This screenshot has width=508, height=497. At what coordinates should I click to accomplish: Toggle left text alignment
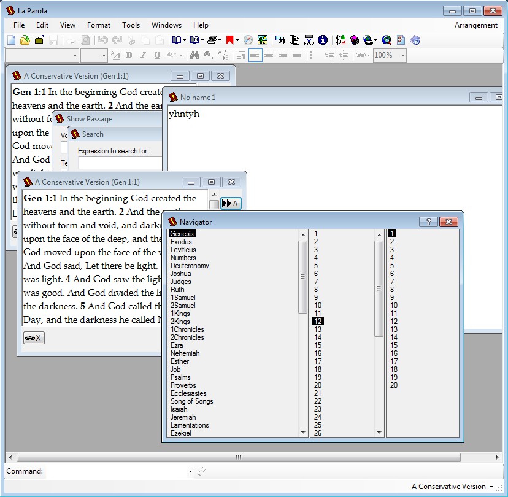pyautogui.click(x=255, y=55)
